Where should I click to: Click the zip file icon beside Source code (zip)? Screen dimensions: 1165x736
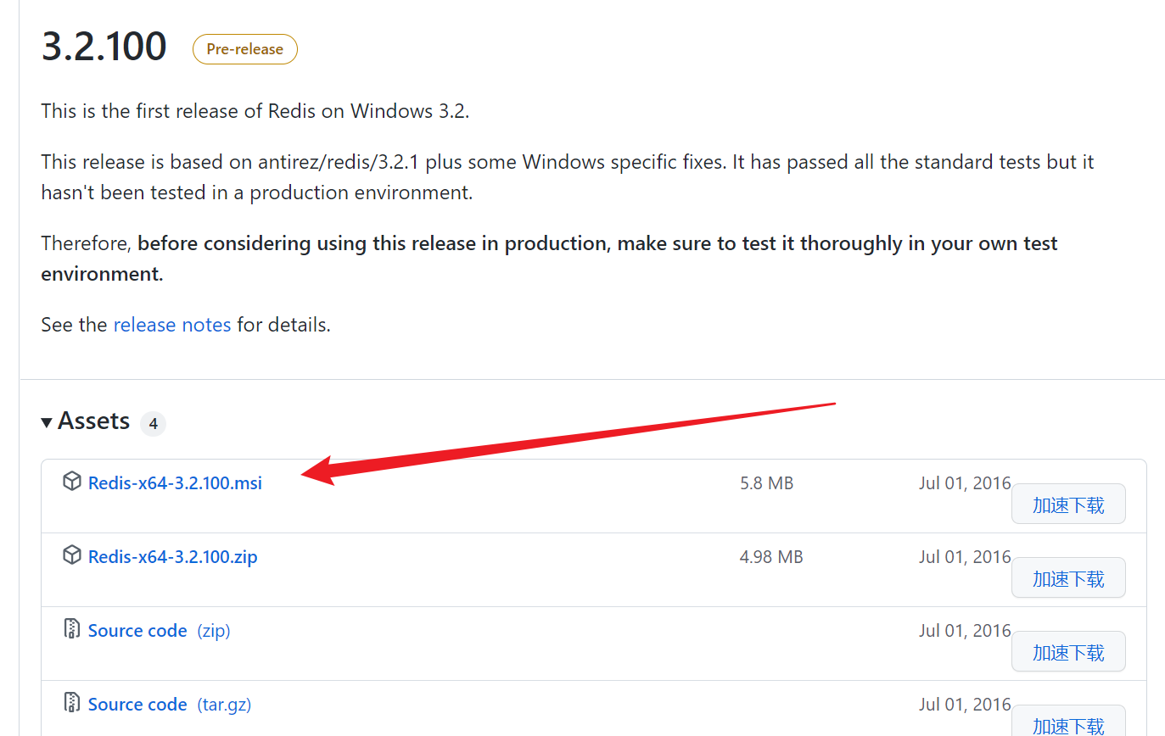72,629
